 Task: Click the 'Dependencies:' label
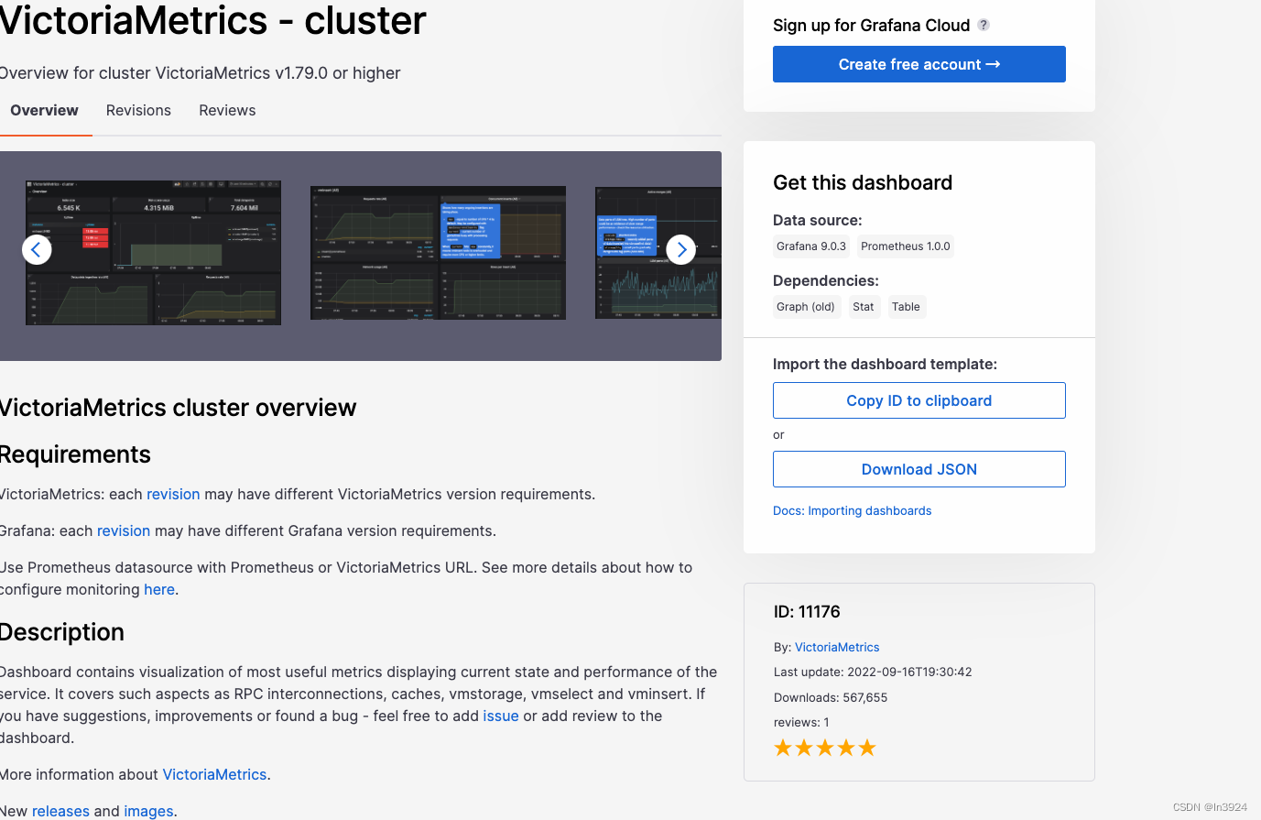tap(826, 280)
